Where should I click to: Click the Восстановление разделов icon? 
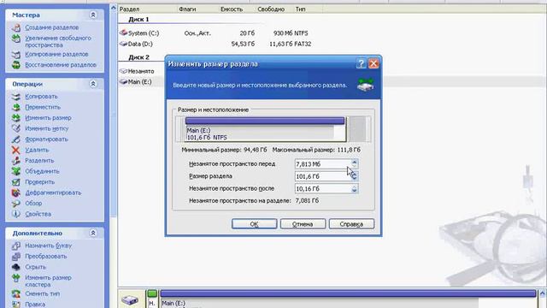click(16, 65)
